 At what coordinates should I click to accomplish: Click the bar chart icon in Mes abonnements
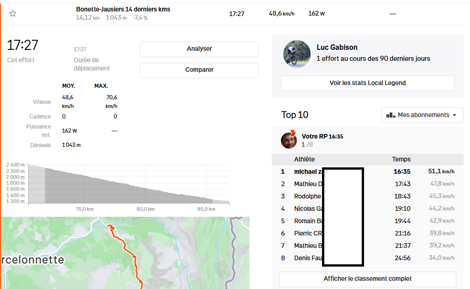[391, 115]
